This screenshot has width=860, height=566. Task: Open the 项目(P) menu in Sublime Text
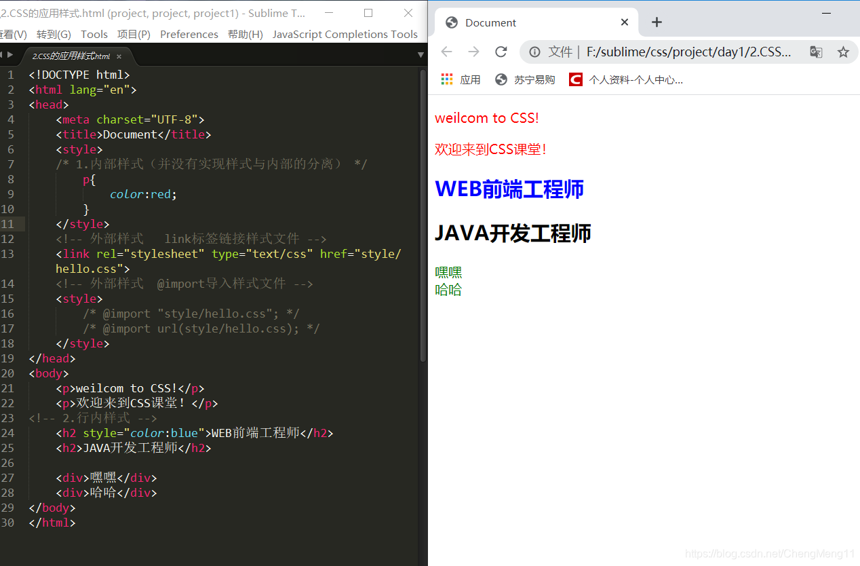(134, 34)
